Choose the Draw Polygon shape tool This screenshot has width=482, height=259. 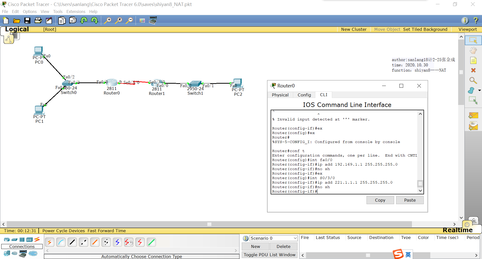point(471,90)
